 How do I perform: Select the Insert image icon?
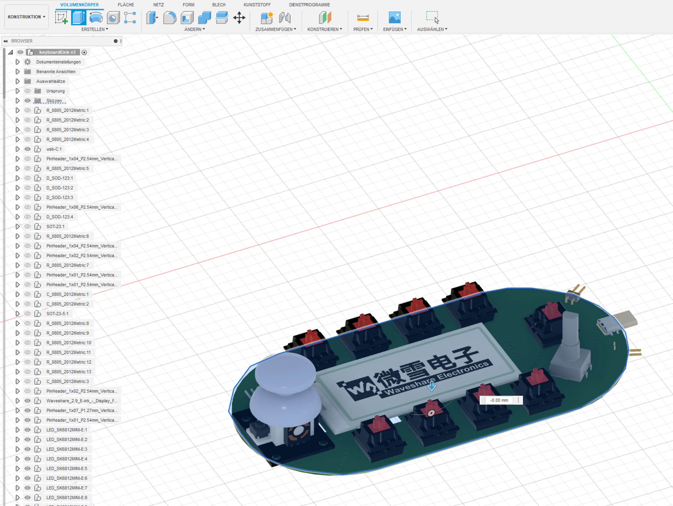tap(395, 17)
